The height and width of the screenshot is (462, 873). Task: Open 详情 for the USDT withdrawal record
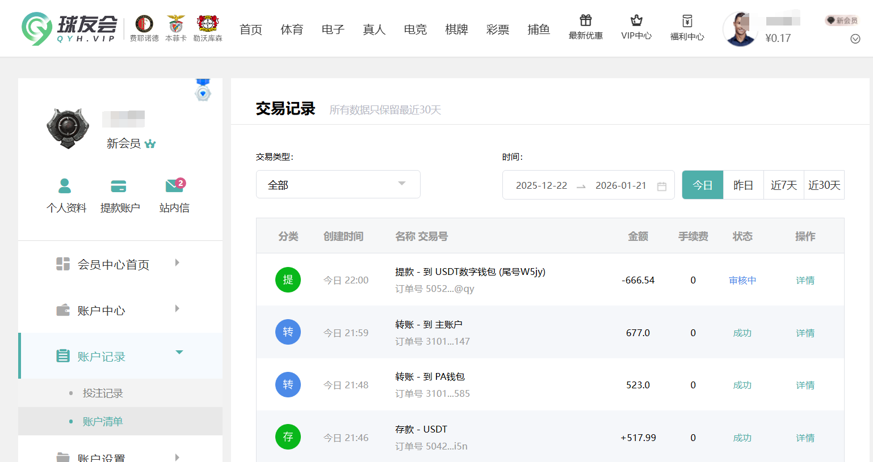coord(805,279)
